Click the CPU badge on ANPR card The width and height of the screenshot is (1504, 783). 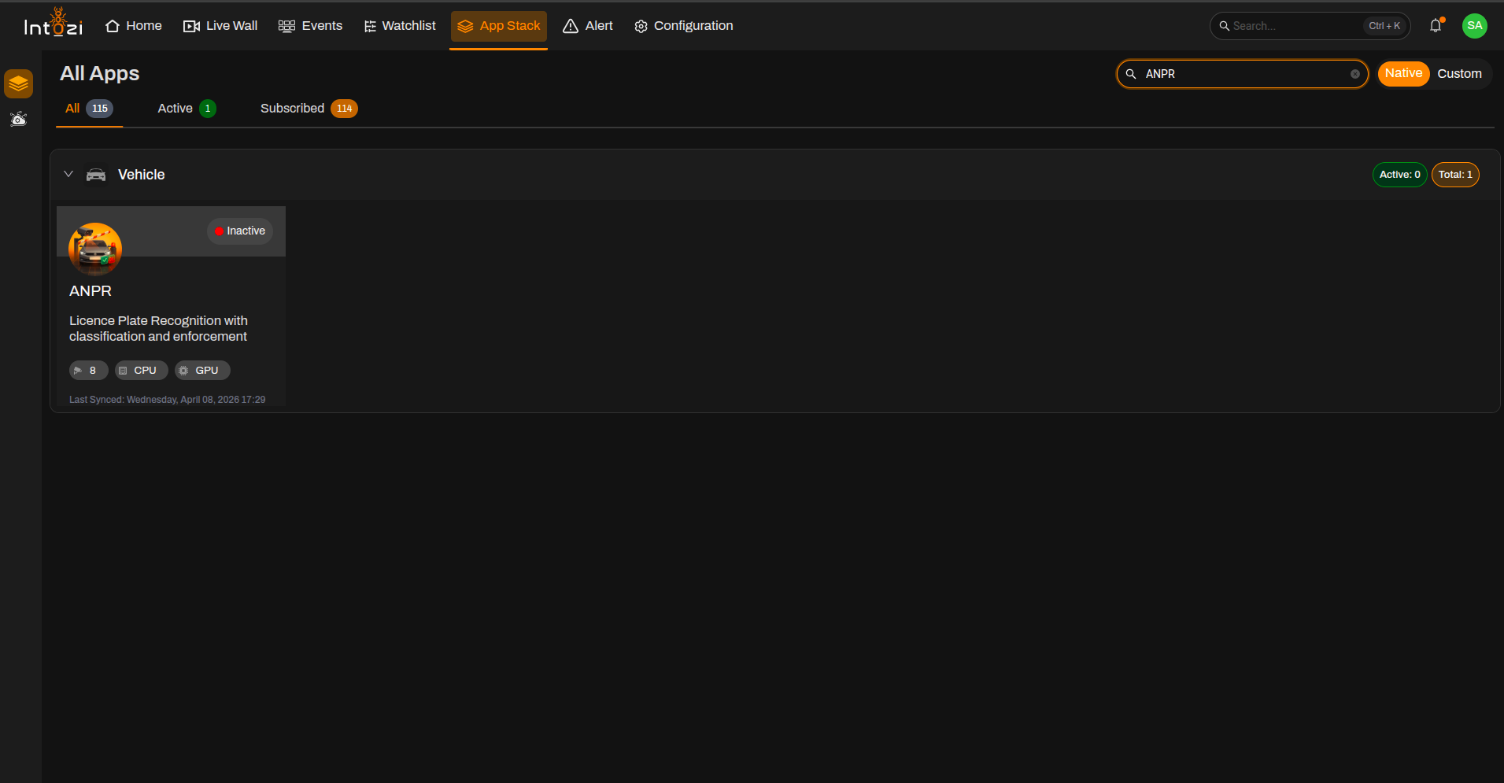tap(141, 371)
